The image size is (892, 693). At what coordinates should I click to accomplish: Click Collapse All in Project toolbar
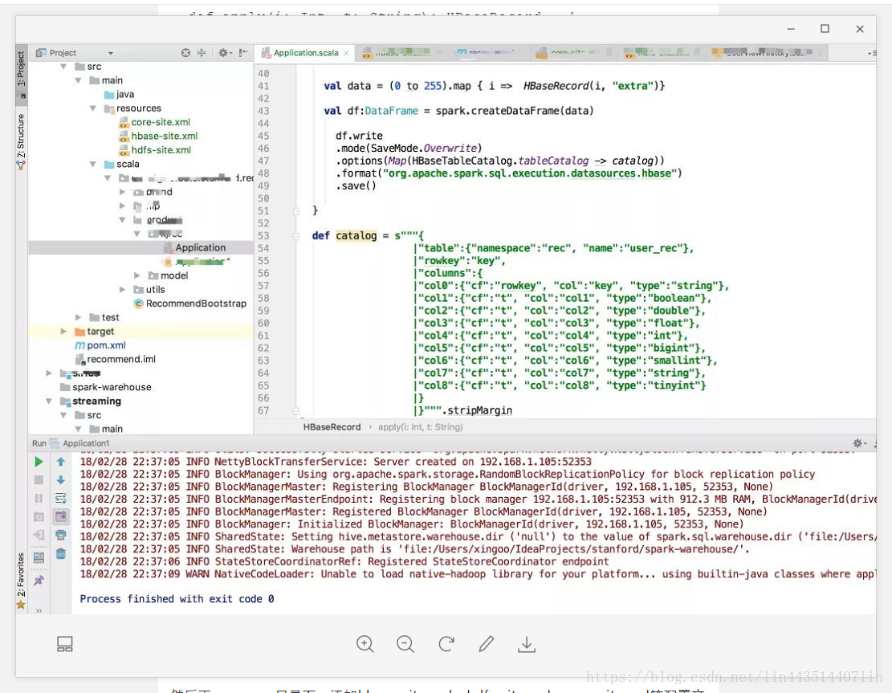(x=202, y=53)
